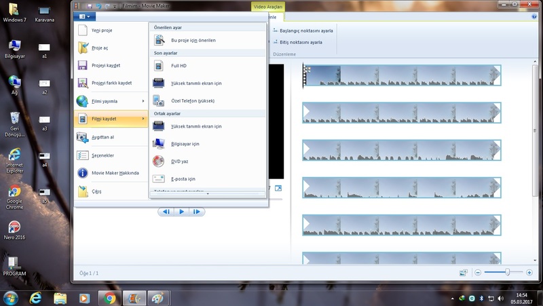Change thumbnail size icon in status bar
Image resolution: width=543 pixels, height=306 pixels.
click(x=464, y=273)
